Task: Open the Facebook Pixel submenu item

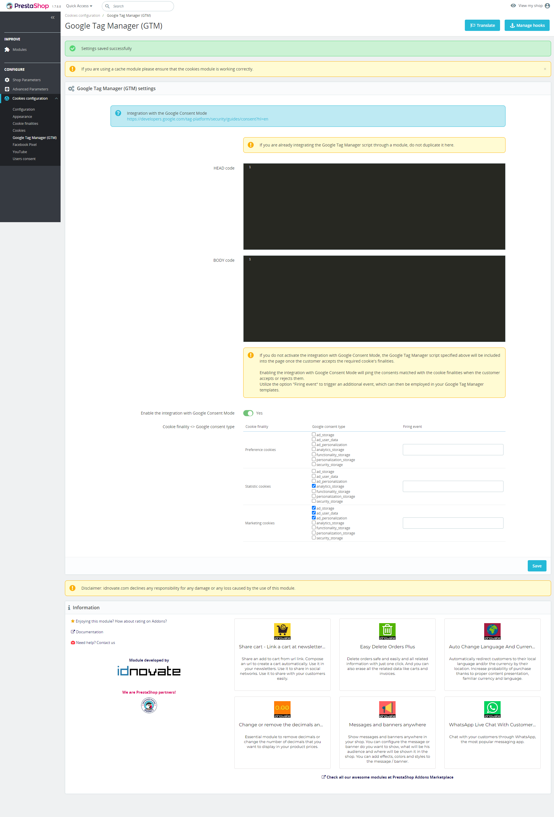Action: pos(25,144)
